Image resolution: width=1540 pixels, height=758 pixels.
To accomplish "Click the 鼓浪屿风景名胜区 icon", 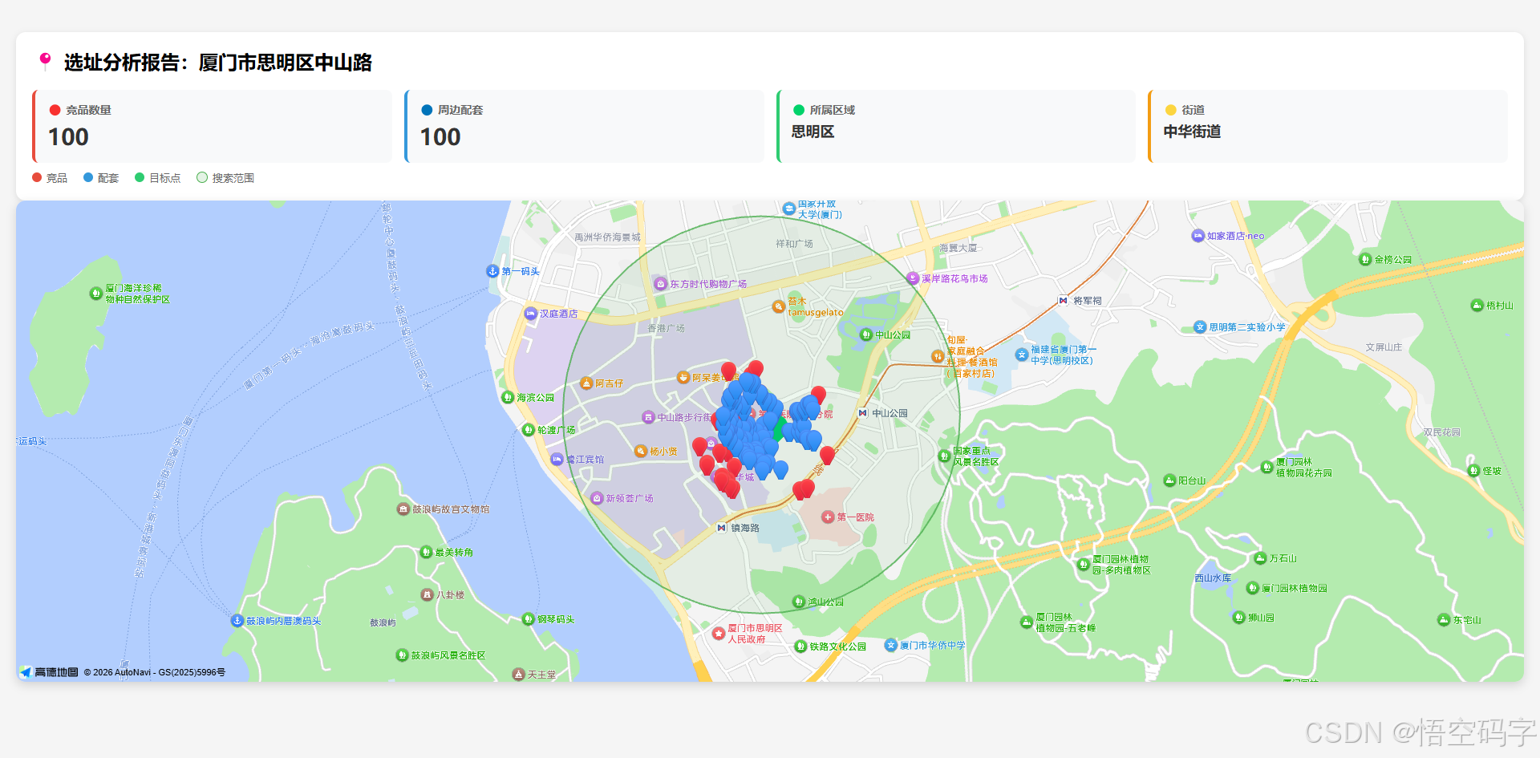I will [403, 655].
